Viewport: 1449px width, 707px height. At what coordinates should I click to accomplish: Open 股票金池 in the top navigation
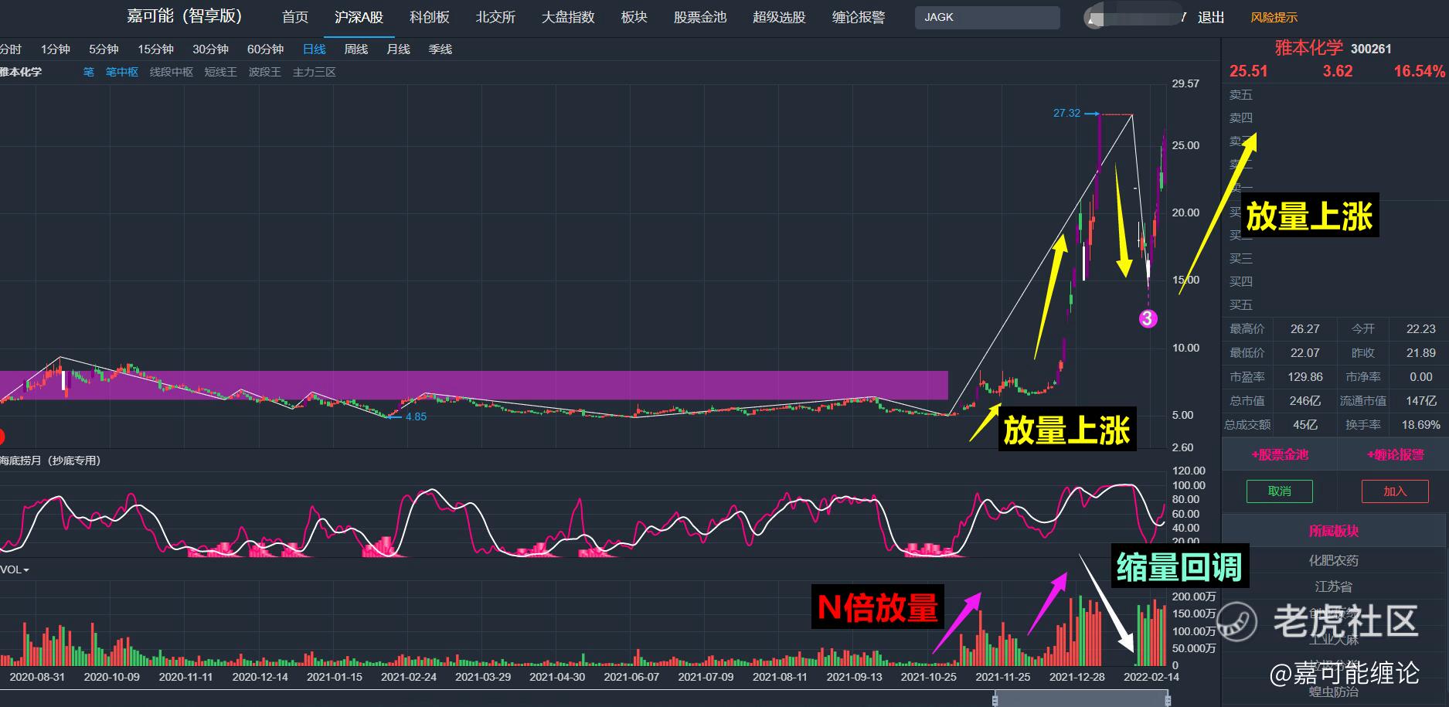pos(700,17)
